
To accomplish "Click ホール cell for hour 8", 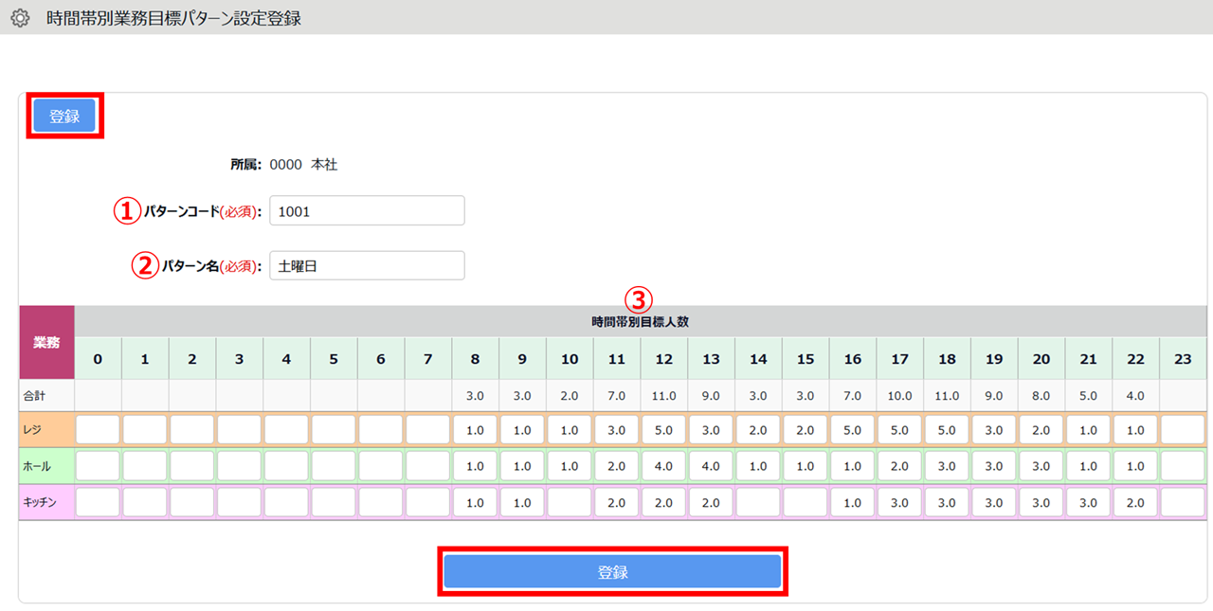I will coord(475,466).
